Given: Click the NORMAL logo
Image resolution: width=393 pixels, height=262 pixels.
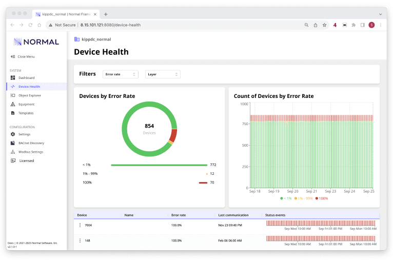Looking at the screenshot, I should (x=36, y=42).
